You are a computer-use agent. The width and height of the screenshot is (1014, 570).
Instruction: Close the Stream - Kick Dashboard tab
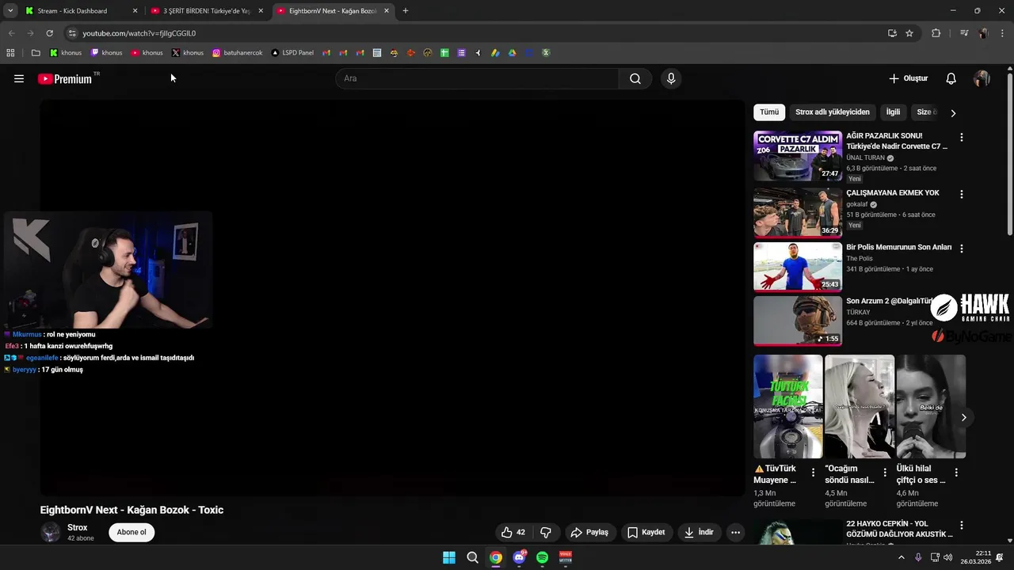pyautogui.click(x=135, y=11)
